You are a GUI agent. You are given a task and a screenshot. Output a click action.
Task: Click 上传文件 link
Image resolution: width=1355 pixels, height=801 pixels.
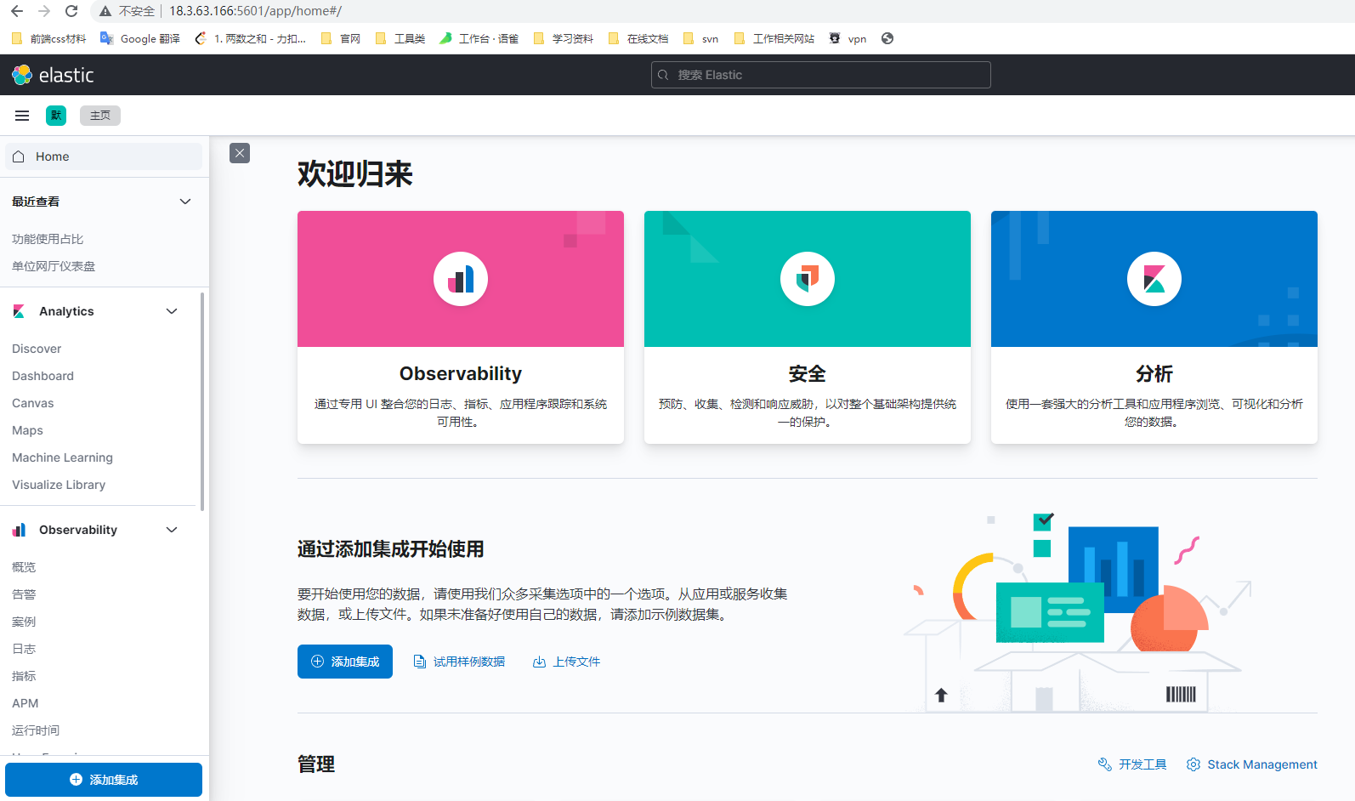pos(567,662)
